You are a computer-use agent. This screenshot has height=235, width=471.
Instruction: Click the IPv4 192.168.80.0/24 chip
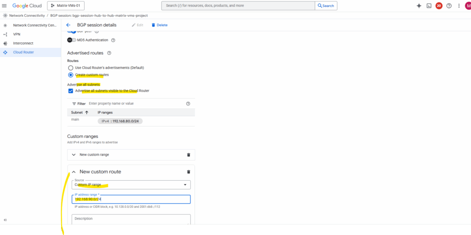[x=120, y=121]
